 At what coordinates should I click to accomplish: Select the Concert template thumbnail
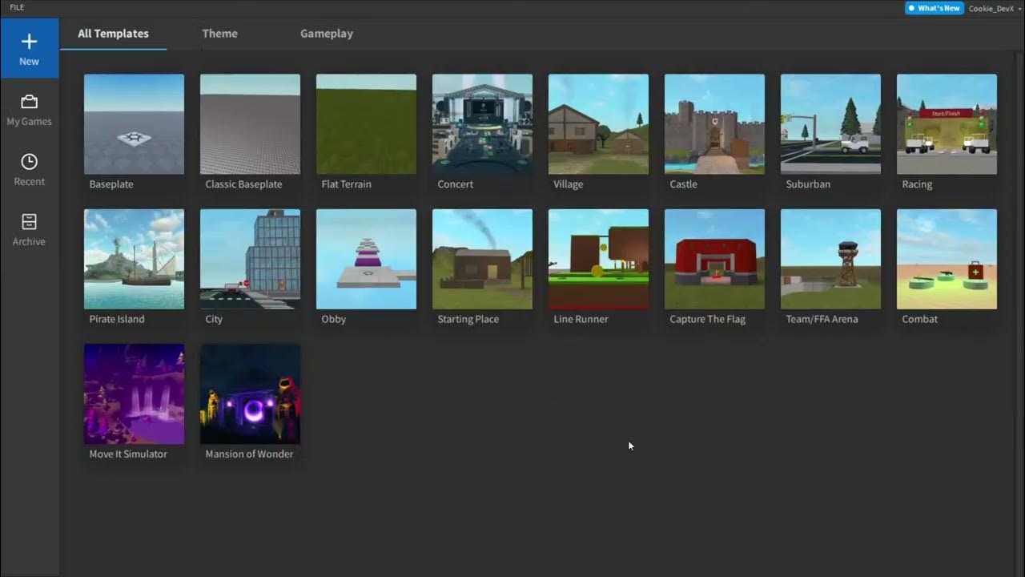pos(482,124)
